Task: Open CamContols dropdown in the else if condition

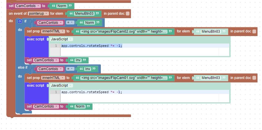Action: pos(50,69)
